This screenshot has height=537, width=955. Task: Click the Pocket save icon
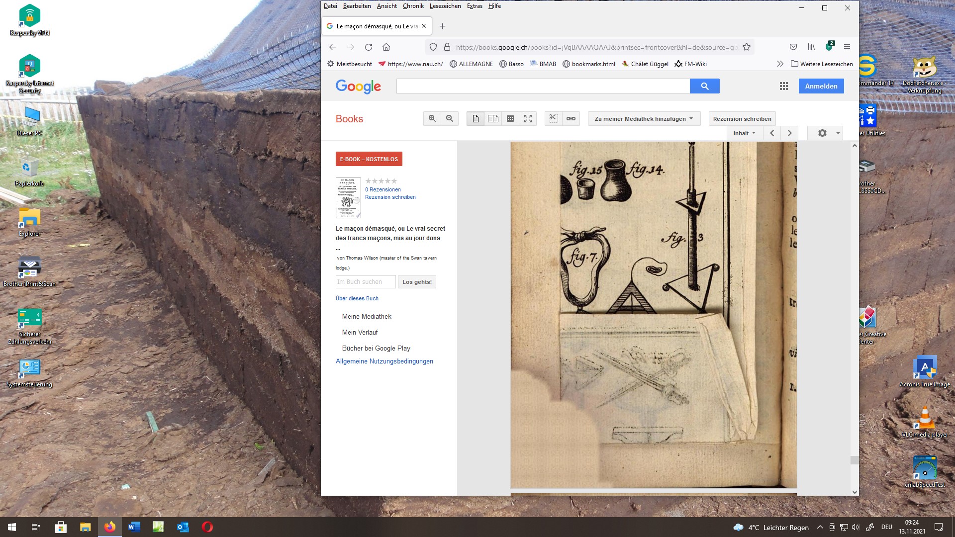tap(793, 47)
